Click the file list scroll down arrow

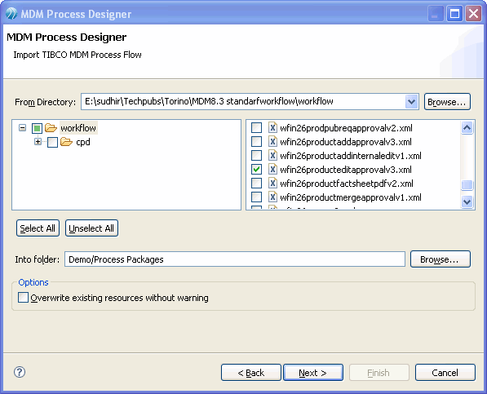point(467,201)
